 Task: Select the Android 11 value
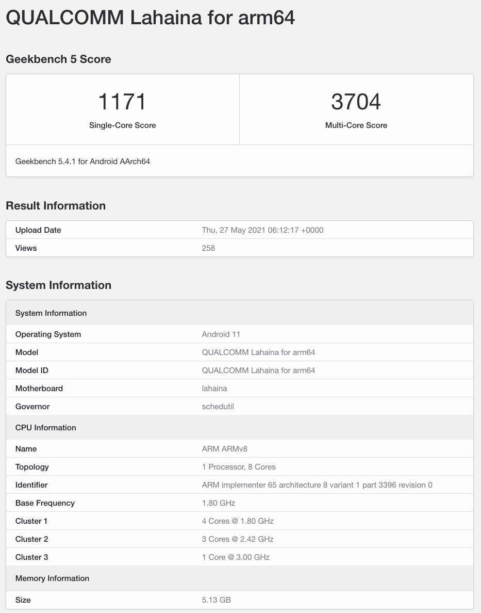(221, 334)
